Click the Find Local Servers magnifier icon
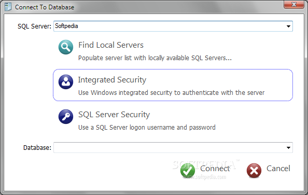Image resolution: width=308 pixels, height=195 pixels. coord(66,47)
